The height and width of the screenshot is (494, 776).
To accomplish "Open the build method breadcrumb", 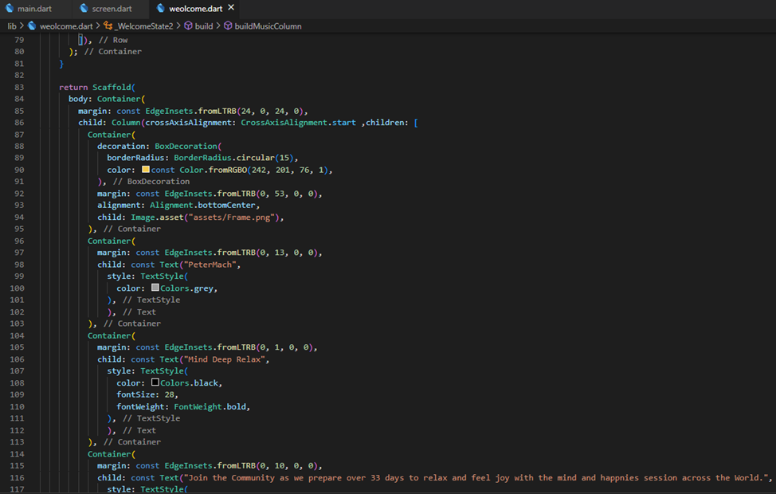I will (x=204, y=26).
